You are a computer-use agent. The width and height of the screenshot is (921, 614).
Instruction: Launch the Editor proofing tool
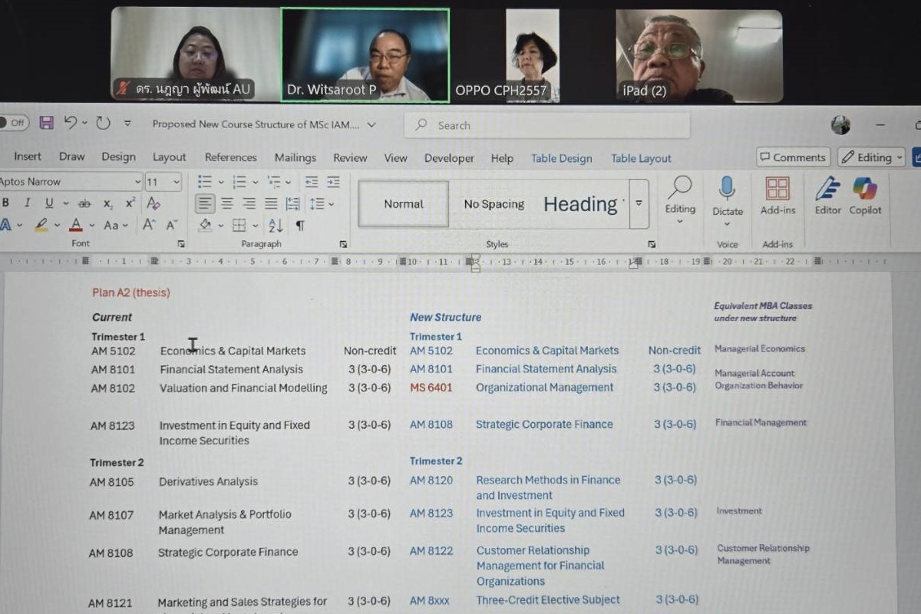click(x=827, y=195)
